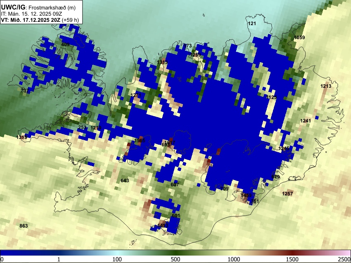Click the '1500' label on the color scale

(x=292, y=259)
